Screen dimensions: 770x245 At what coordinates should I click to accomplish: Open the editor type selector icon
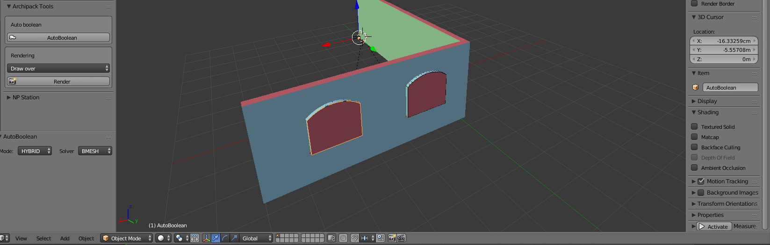(4, 238)
